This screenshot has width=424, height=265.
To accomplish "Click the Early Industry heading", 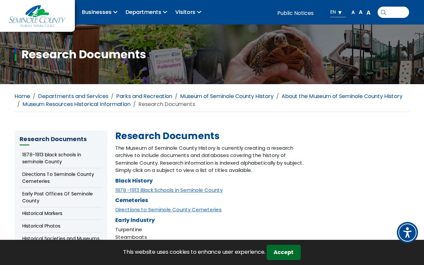I will coord(135,220).
